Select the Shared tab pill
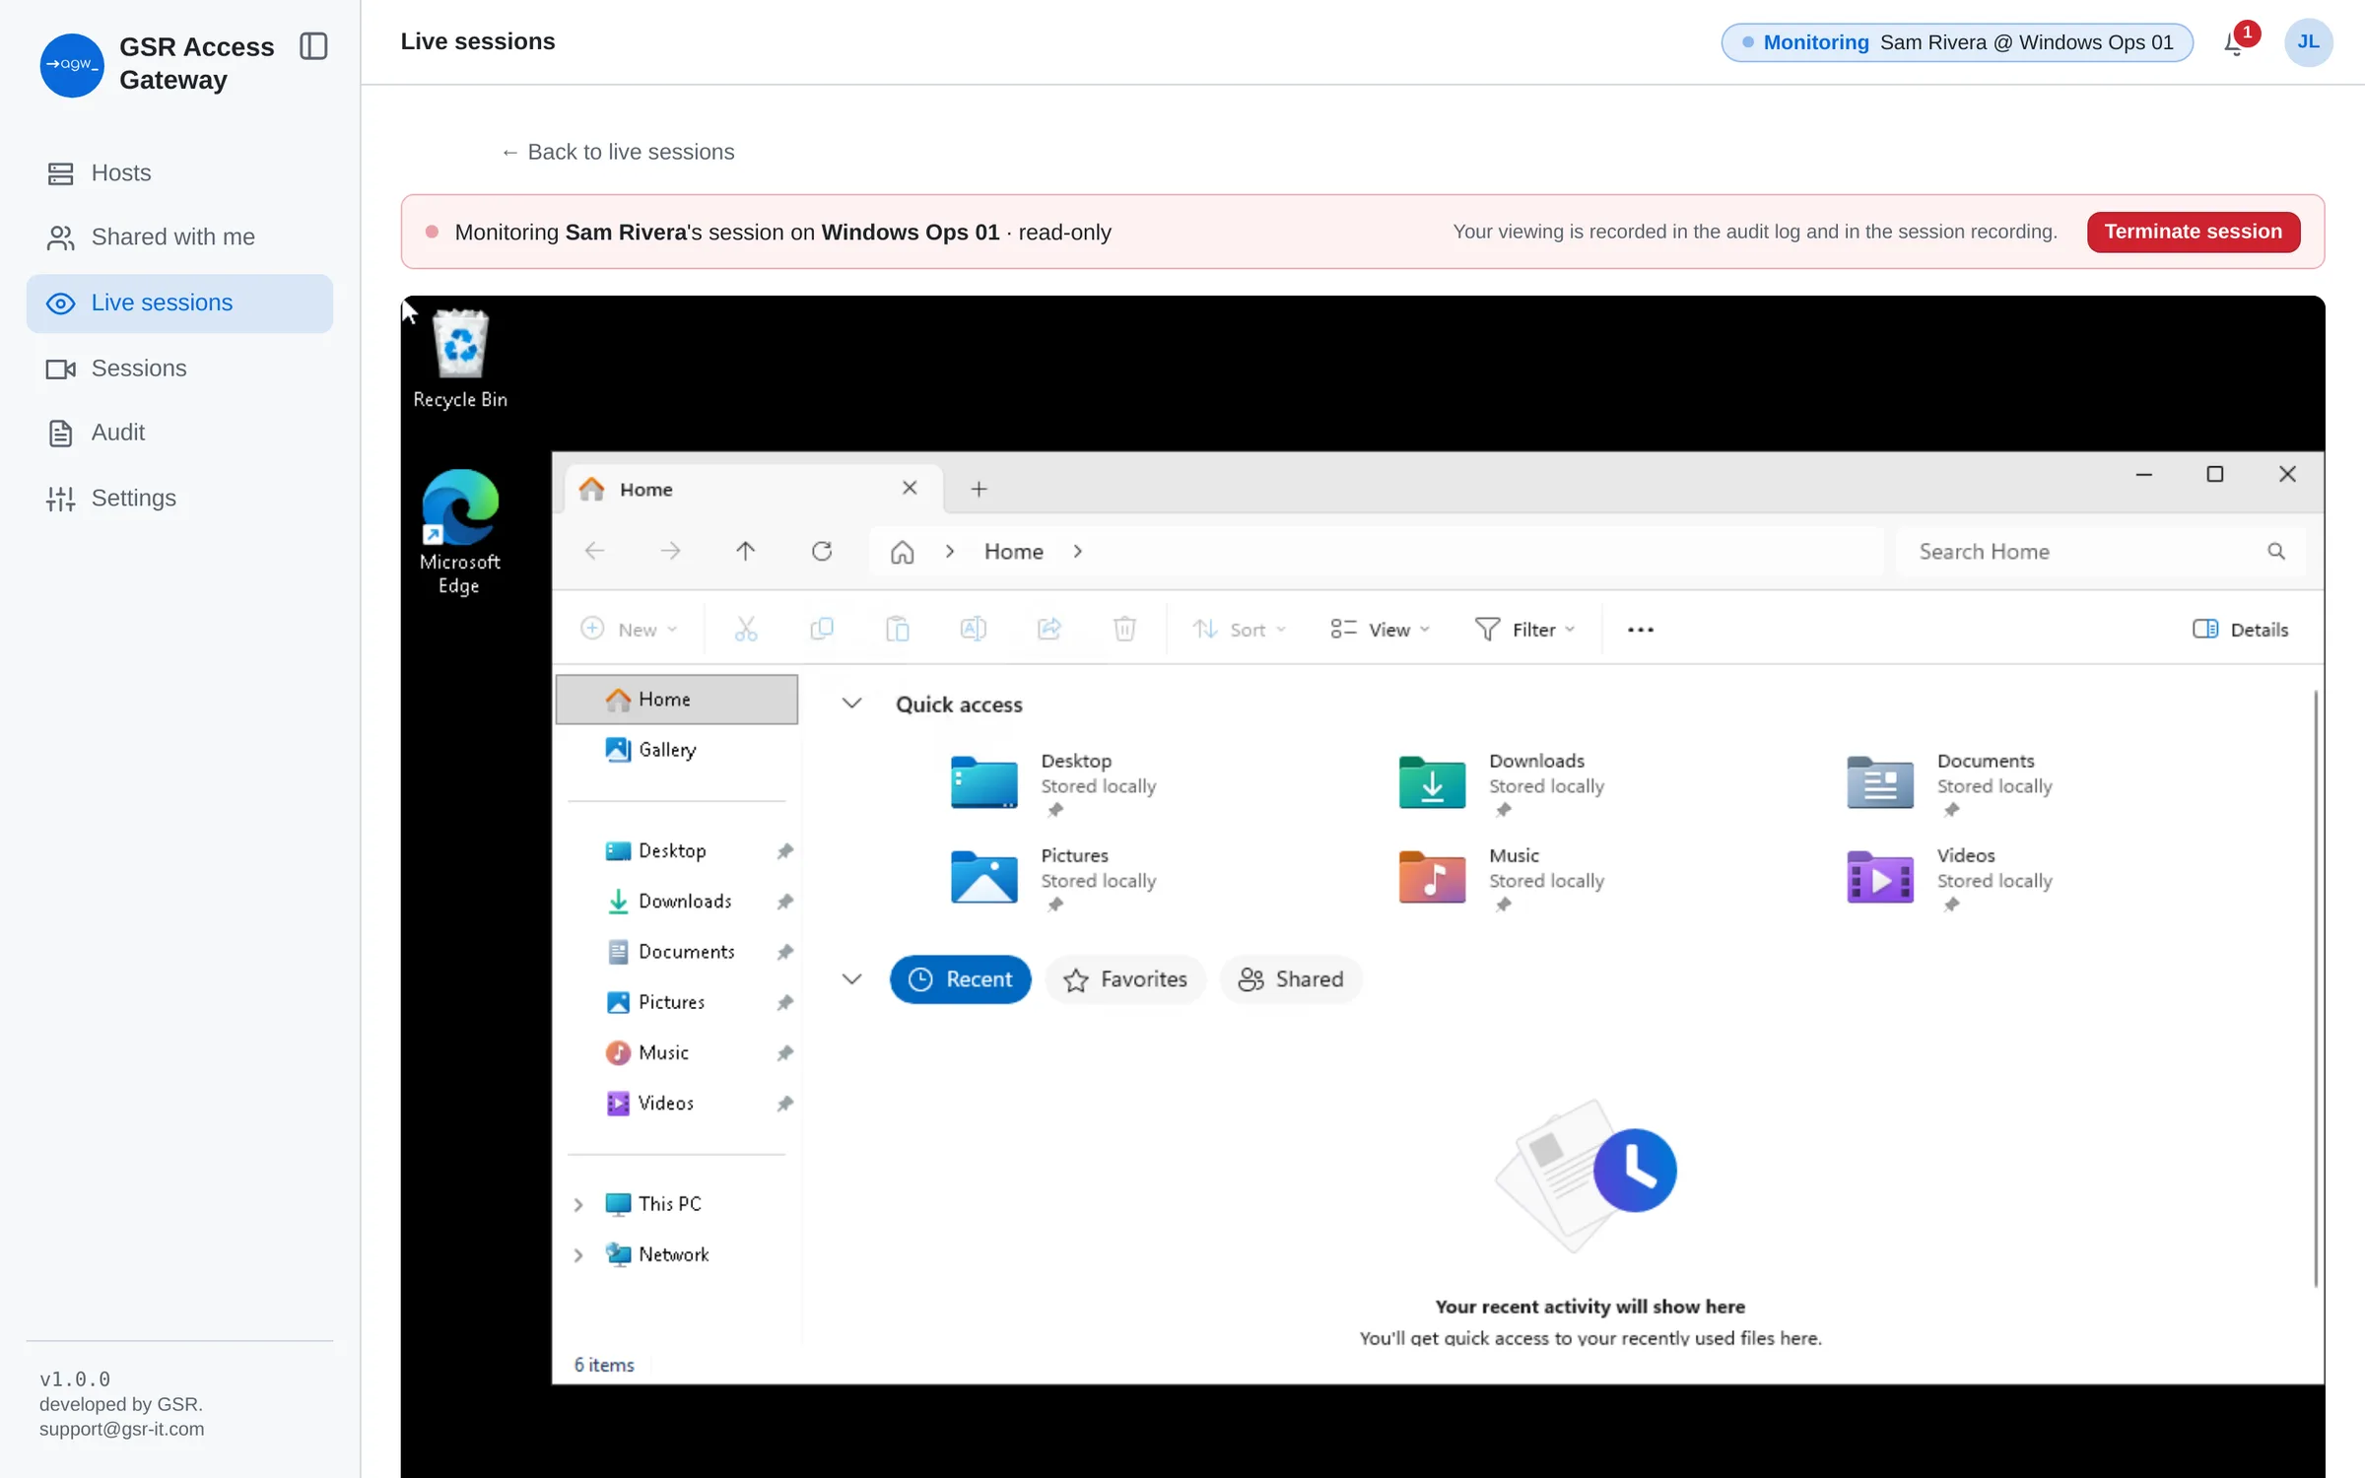 pyautogui.click(x=1291, y=979)
